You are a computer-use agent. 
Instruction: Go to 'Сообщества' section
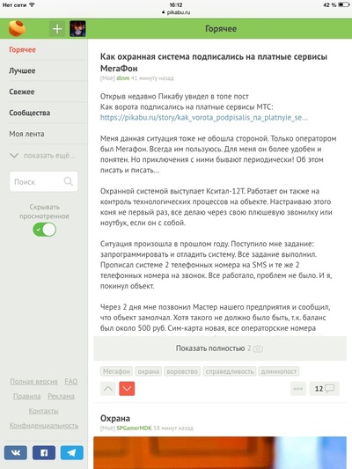coord(30,113)
